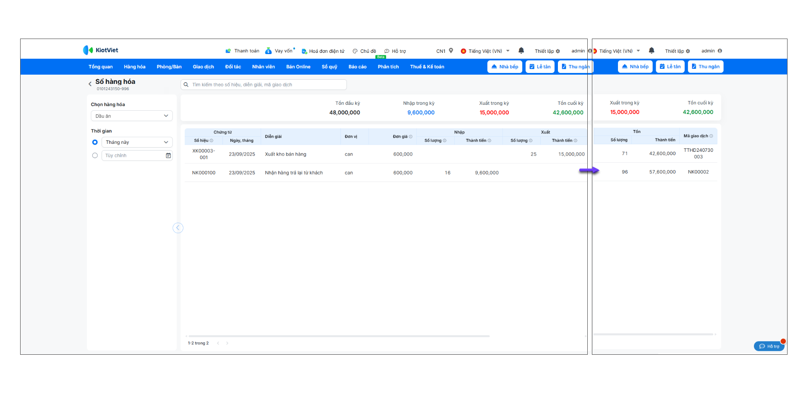Screen dimensions: 806x395
Task: Select the Tùy chỉnh radio button
Action: coord(95,156)
